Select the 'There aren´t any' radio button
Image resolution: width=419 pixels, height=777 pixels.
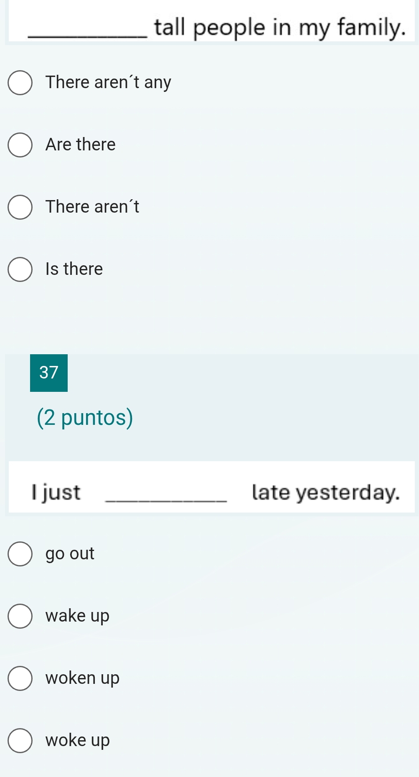[20, 83]
